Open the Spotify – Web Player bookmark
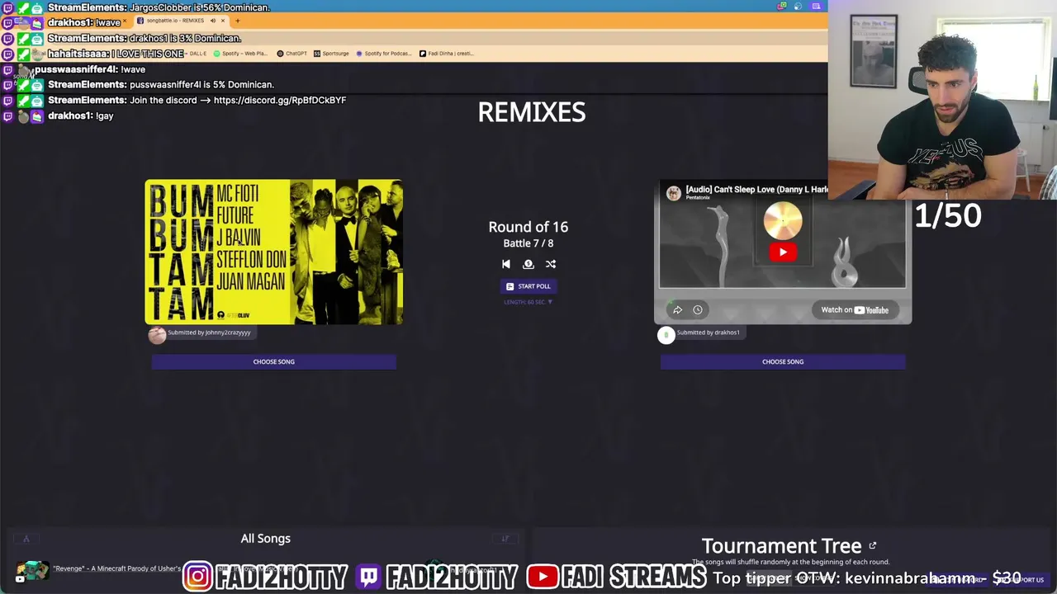This screenshot has height=594, width=1057. click(x=240, y=54)
